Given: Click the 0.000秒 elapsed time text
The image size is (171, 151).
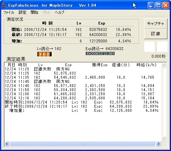Looking at the screenshot, I should point(159,56).
